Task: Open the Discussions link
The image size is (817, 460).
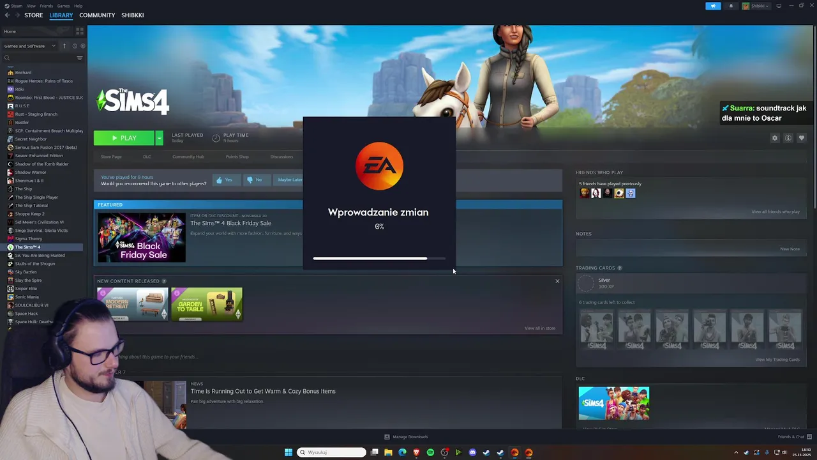Action: click(281, 157)
